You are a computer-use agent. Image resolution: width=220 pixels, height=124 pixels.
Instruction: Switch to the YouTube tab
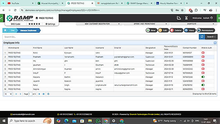pyautogui.click(x=20, y=3)
